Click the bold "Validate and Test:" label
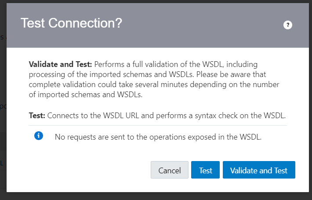Image resolution: width=312 pixels, height=200 pixels. pos(61,64)
